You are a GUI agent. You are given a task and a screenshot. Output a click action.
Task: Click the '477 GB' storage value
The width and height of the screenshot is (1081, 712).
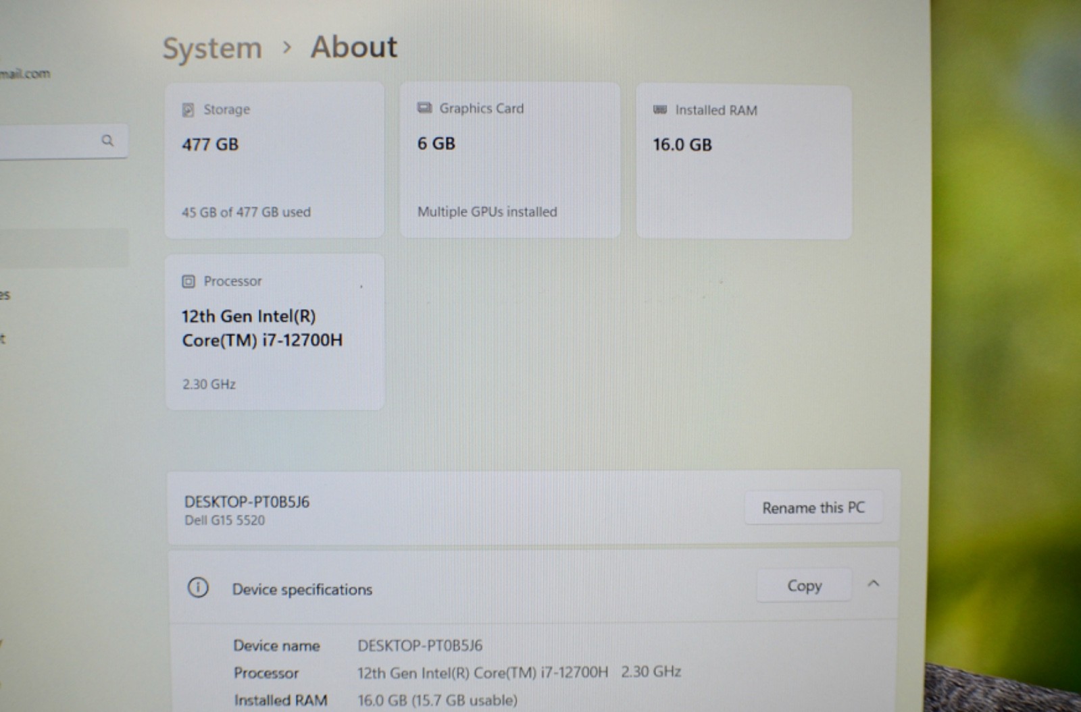[x=210, y=144]
